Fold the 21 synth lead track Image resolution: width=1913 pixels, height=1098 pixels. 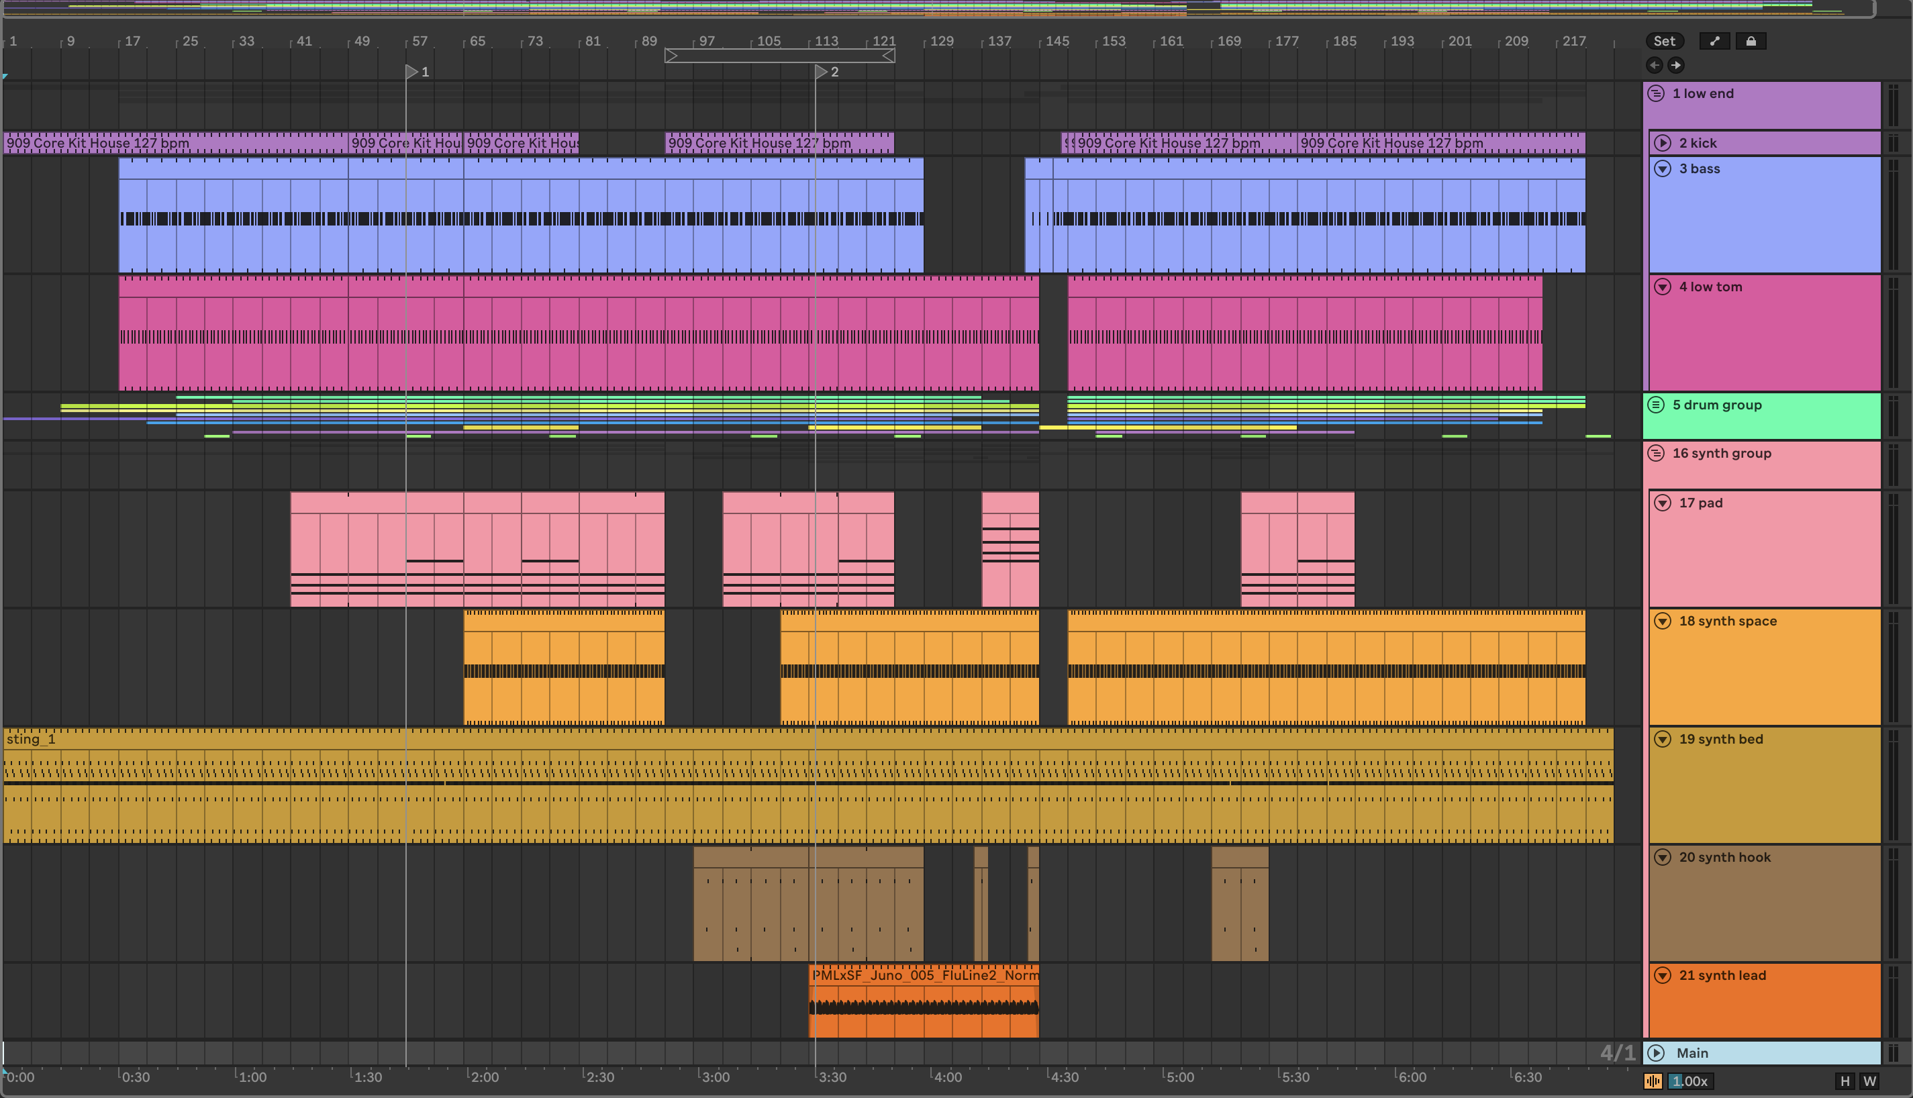pos(1663,976)
